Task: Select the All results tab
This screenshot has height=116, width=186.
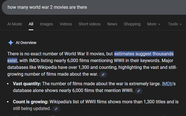Action: [x=31, y=24]
